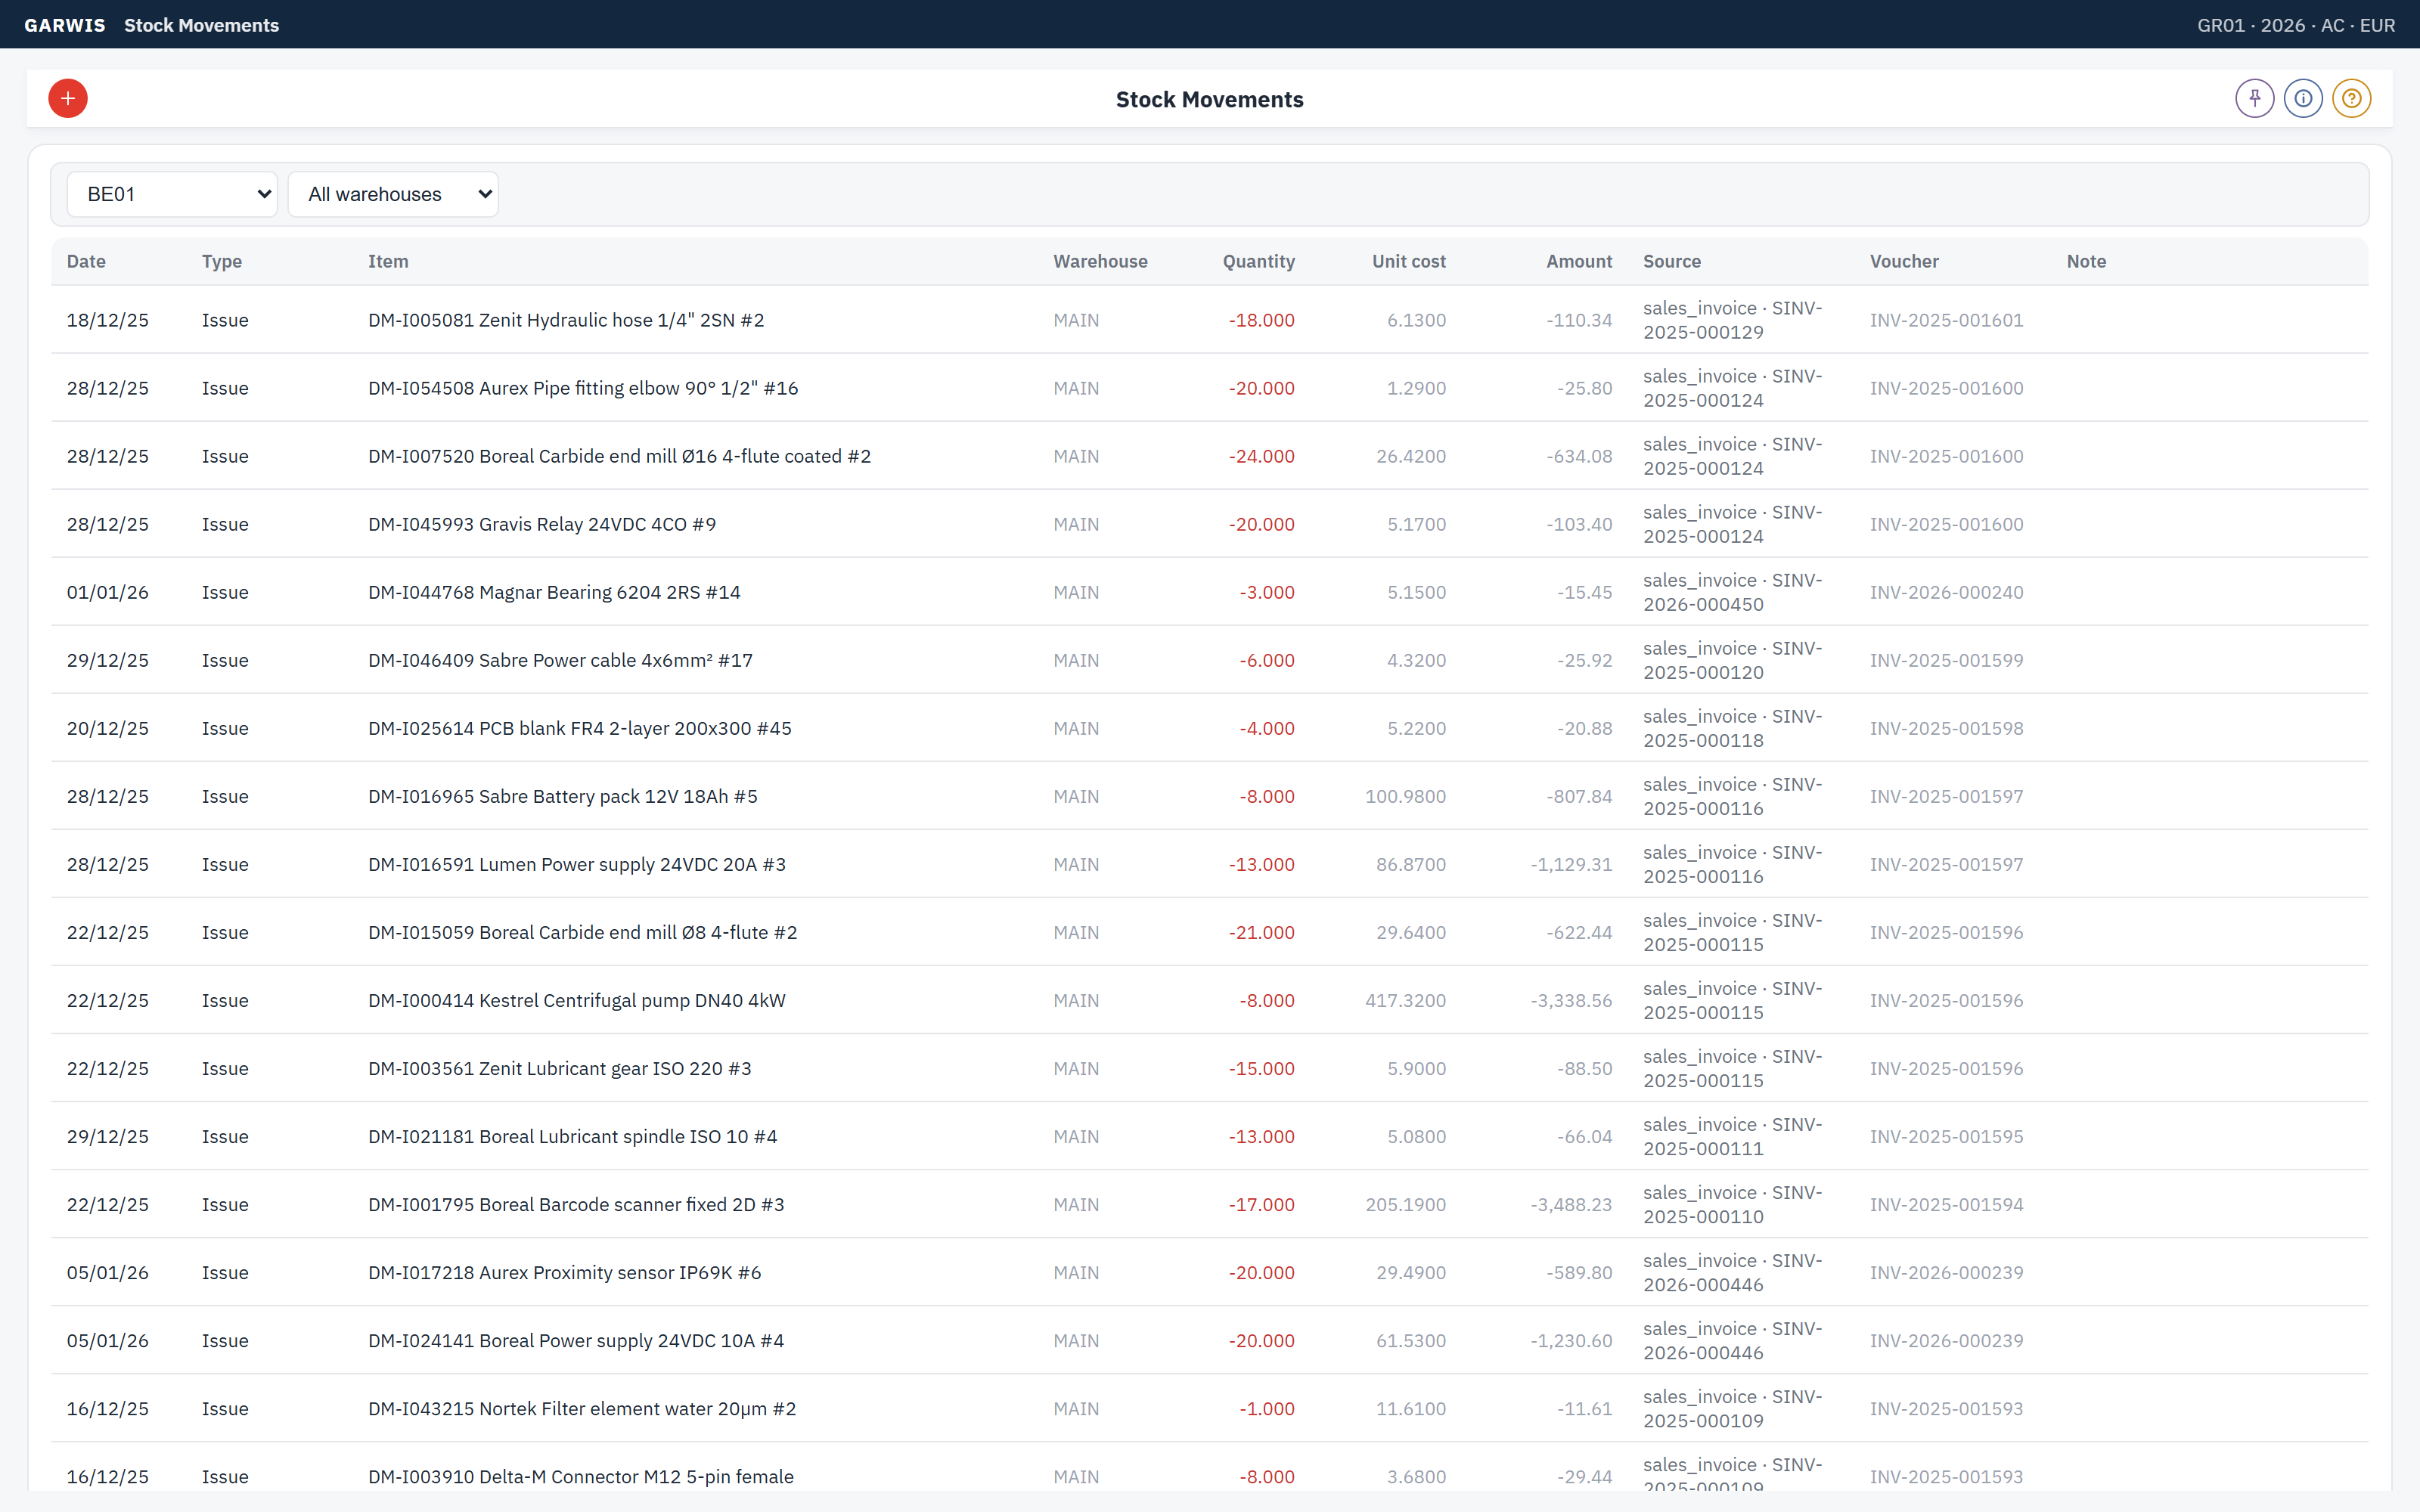
Task: Click the Source column header
Action: [1671, 261]
